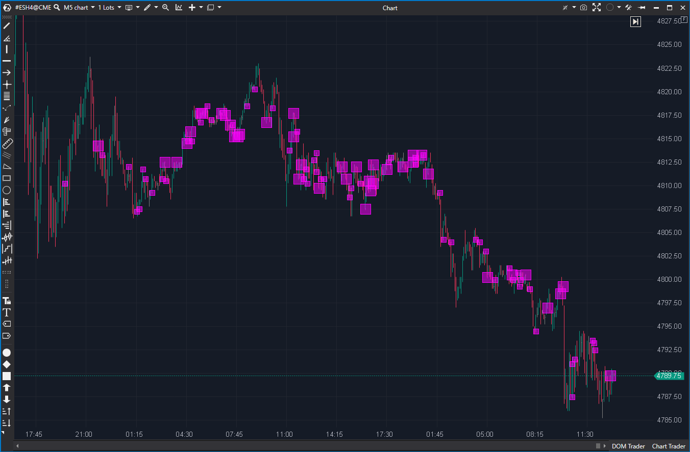Select the parallel channel lines tool
This screenshot has width=690, height=452.
point(7,155)
